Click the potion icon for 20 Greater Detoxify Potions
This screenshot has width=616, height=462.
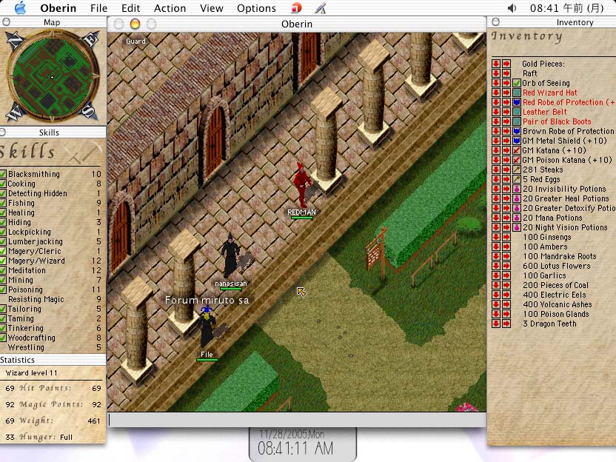click(x=517, y=208)
